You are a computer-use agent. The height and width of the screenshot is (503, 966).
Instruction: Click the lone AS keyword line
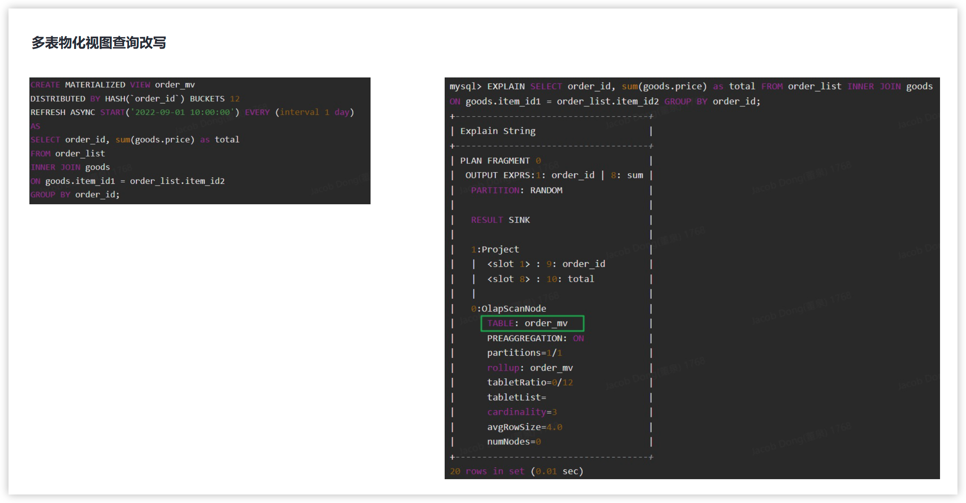click(x=35, y=126)
